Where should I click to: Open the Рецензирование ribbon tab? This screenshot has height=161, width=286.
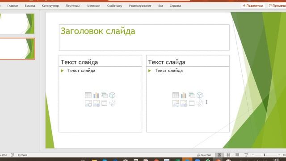click(140, 6)
